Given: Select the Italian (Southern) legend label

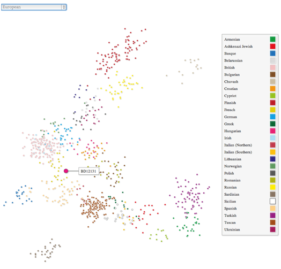Looking at the screenshot, I should (x=238, y=152).
